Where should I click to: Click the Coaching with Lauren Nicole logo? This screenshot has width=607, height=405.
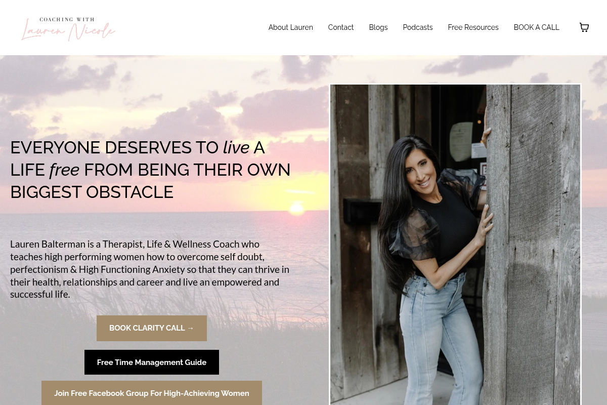68,29
